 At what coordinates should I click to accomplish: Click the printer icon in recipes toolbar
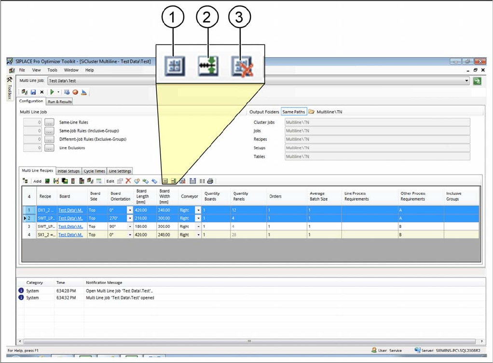pos(210,181)
